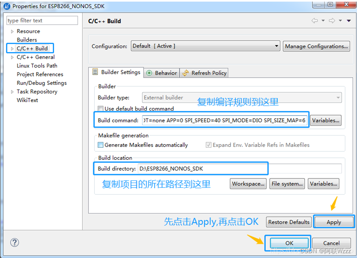Select Project References item
Image resolution: width=357 pixels, height=258 pixels.
tap(40, 75)
